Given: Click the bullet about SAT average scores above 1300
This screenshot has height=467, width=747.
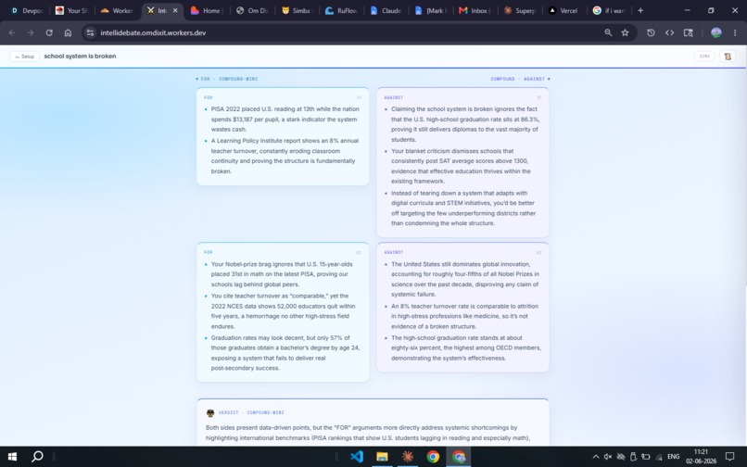Looking at the screenshot, I should (x=462, y=166).
